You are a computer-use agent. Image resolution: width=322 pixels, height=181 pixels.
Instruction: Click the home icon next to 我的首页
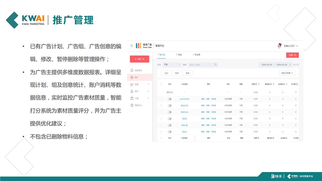(132, 70)
